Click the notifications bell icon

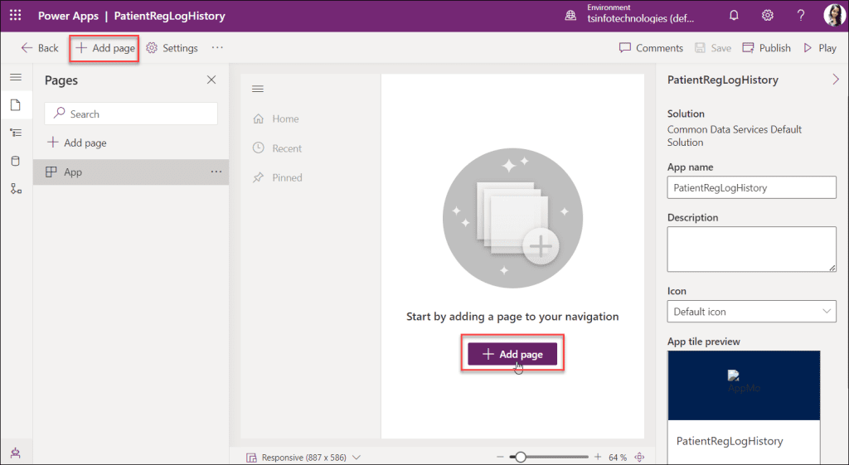click(x=734, y=15)
